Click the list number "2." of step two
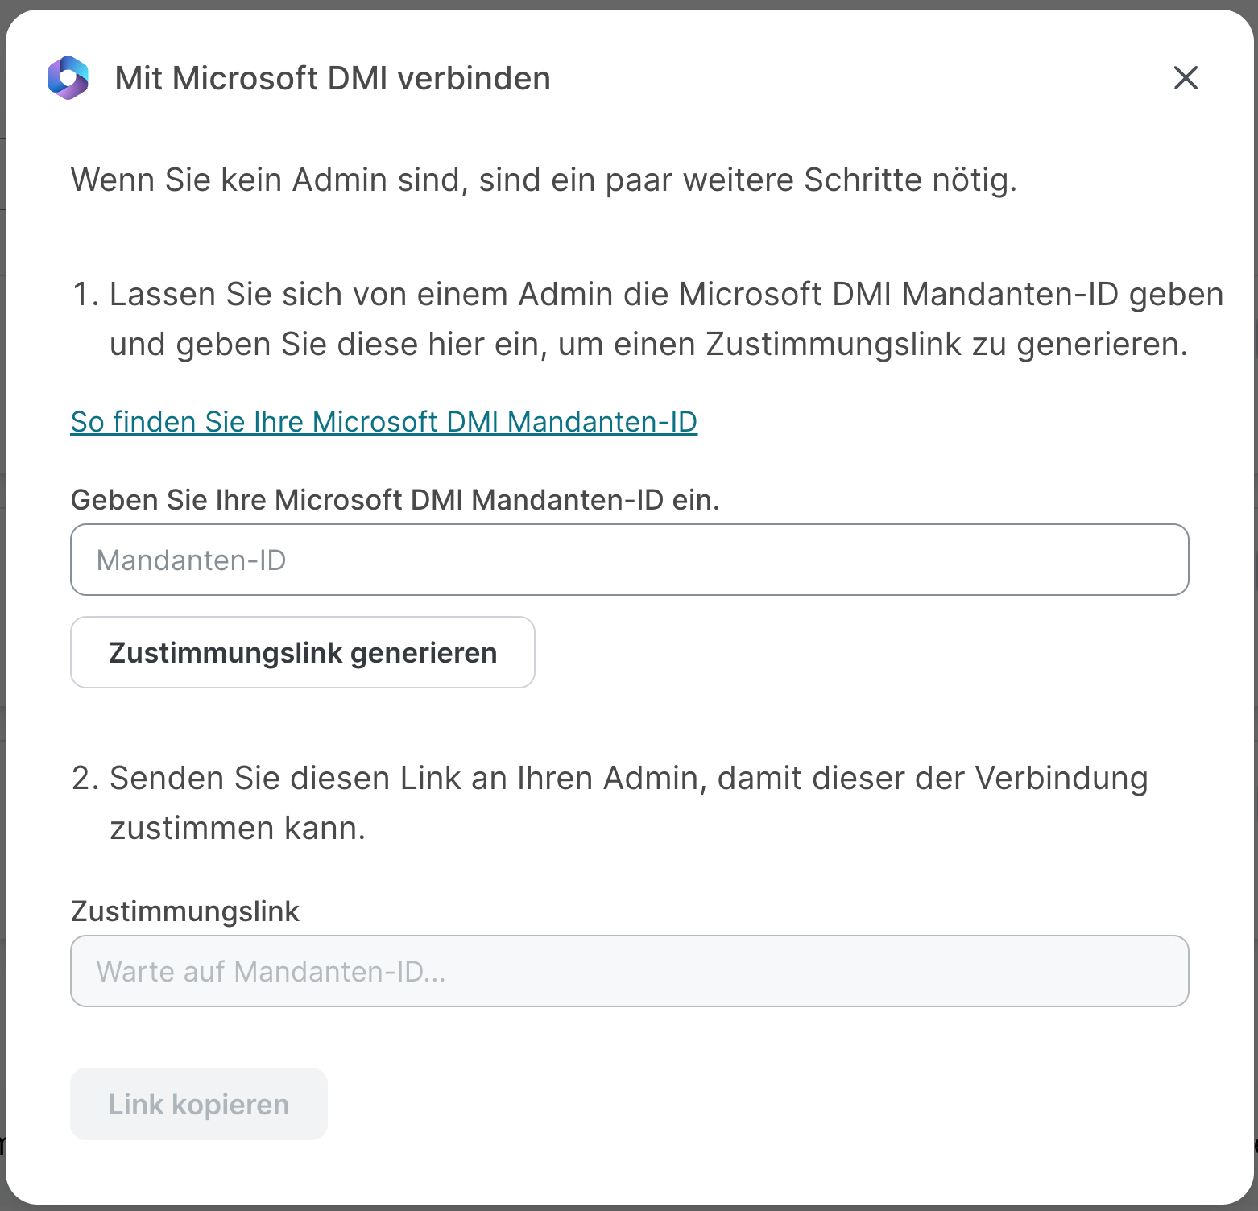The image size is (1258, 1211). [85, 779]
